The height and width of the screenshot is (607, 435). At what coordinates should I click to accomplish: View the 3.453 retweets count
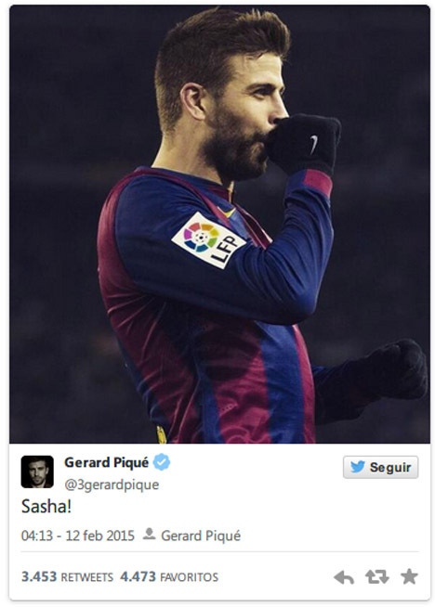pos(39,576)
